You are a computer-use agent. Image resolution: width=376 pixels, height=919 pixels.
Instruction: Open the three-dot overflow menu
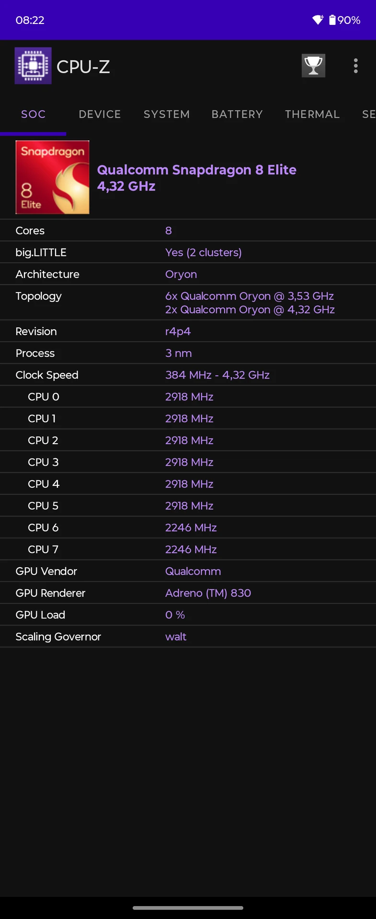(355, 66)
